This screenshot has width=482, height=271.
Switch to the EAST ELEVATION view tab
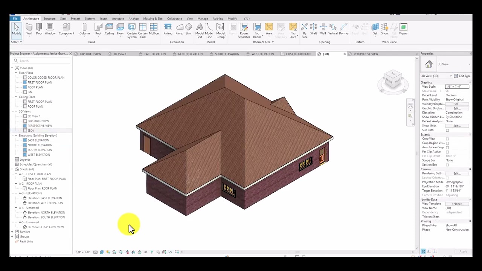[x=155, y=54]
